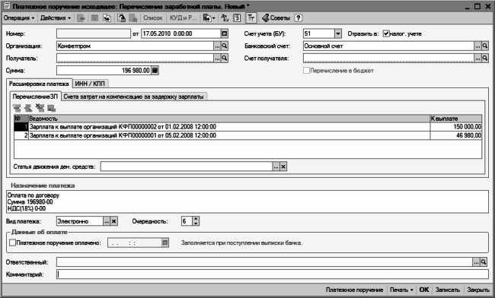
Task: Click ellipsis button for Организация field
Action: (217, 46)
